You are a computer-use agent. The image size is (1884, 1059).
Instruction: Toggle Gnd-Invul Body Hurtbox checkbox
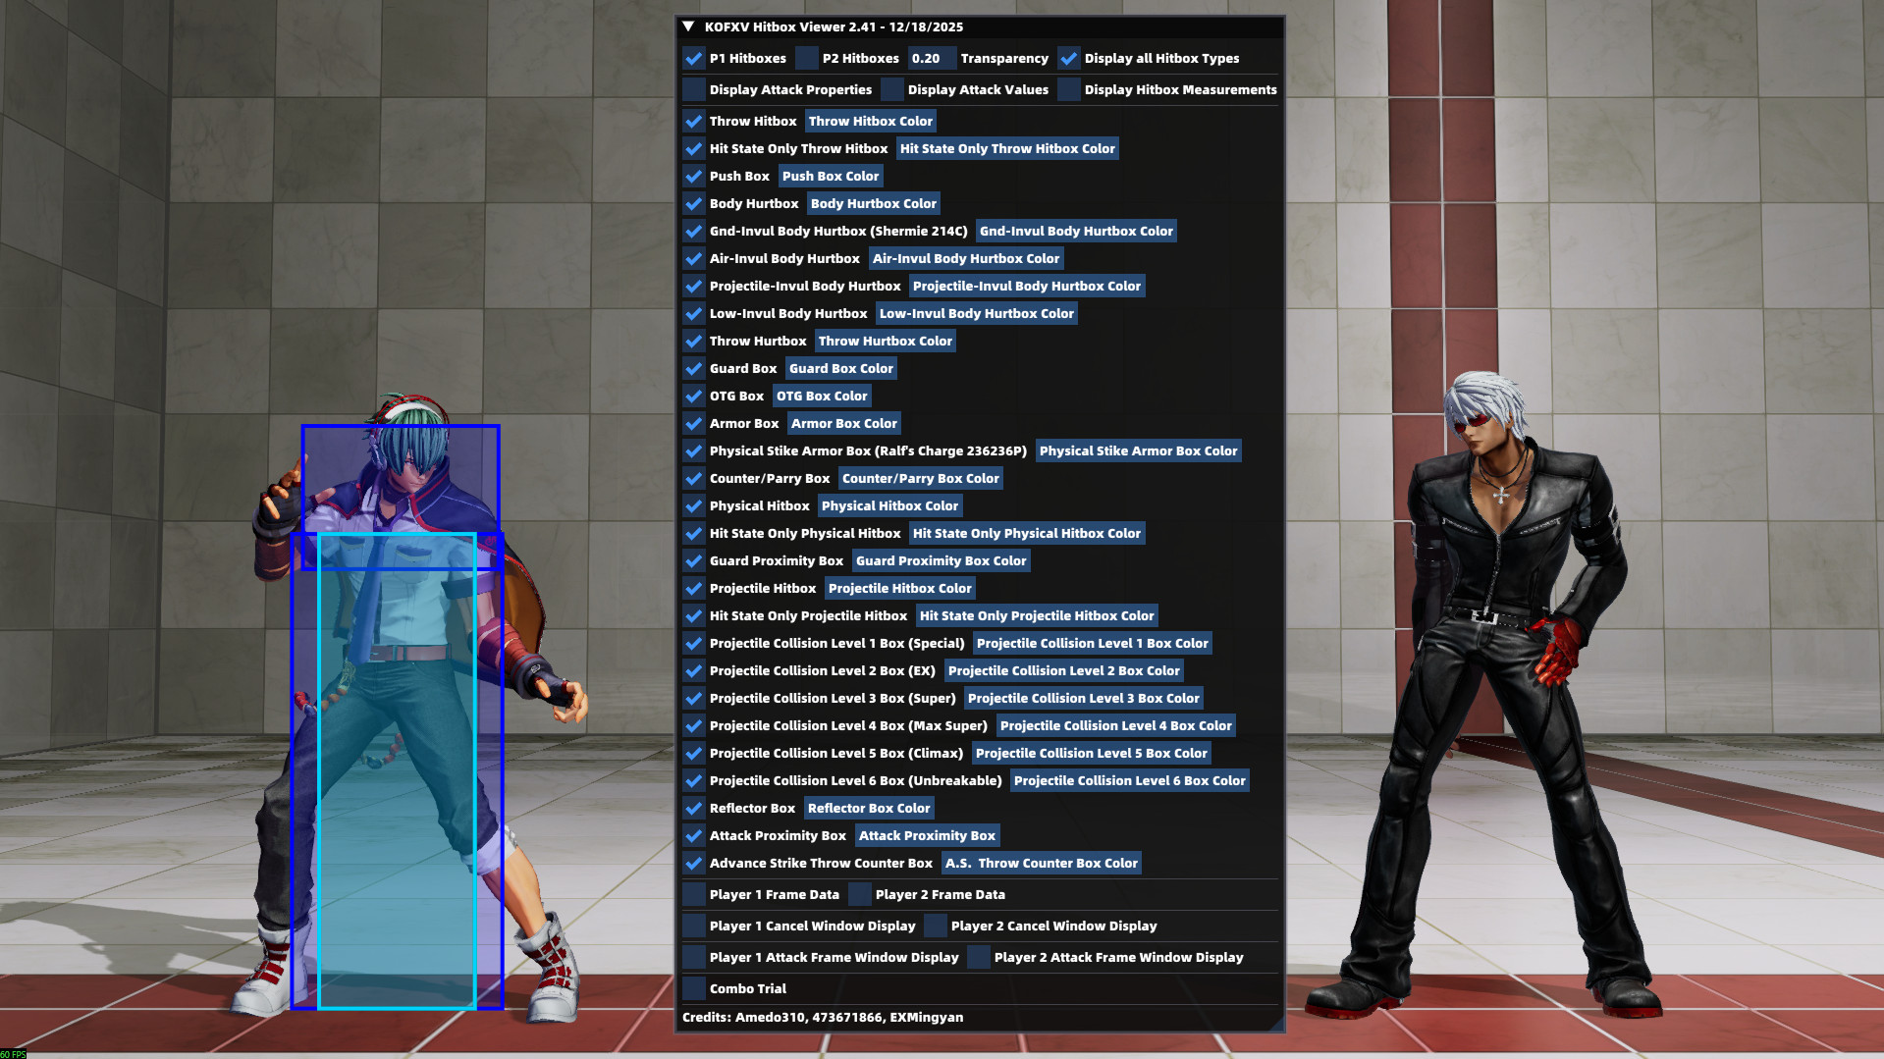[694, 231]
